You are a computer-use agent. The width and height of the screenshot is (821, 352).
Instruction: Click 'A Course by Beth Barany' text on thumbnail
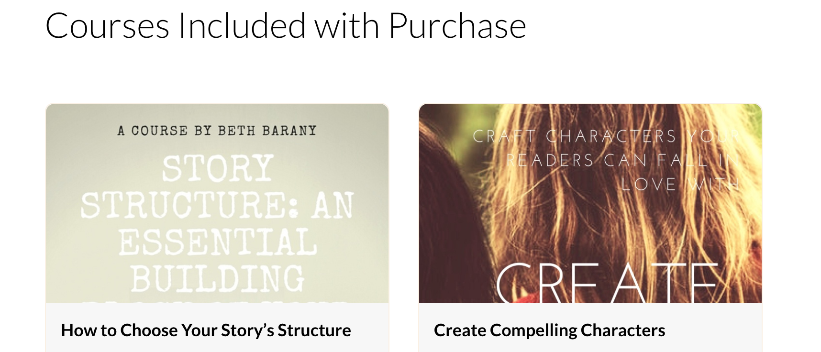coord(217,131)
